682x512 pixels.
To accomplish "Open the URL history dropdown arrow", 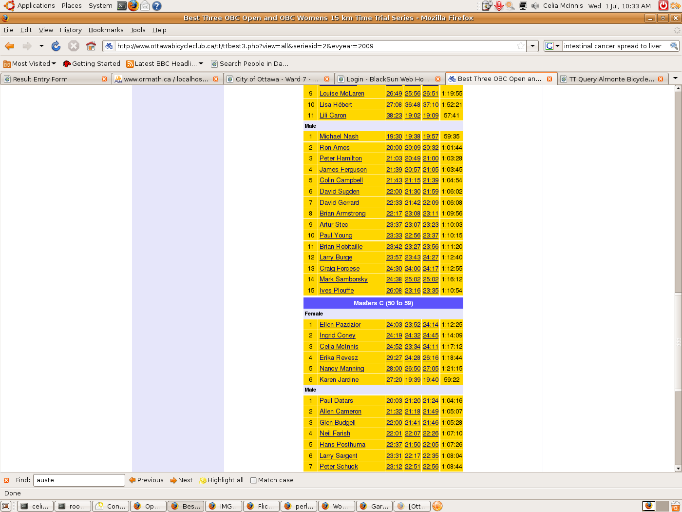I will coord(533,46).
